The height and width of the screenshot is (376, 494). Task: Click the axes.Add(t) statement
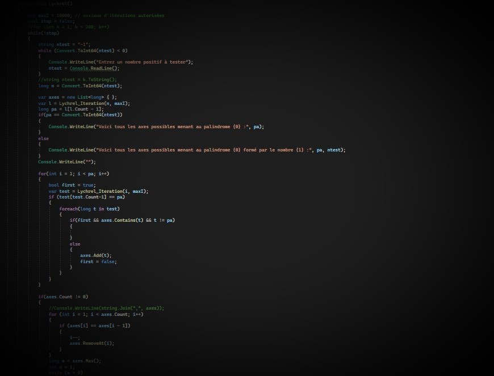click(x=95, y=256)
